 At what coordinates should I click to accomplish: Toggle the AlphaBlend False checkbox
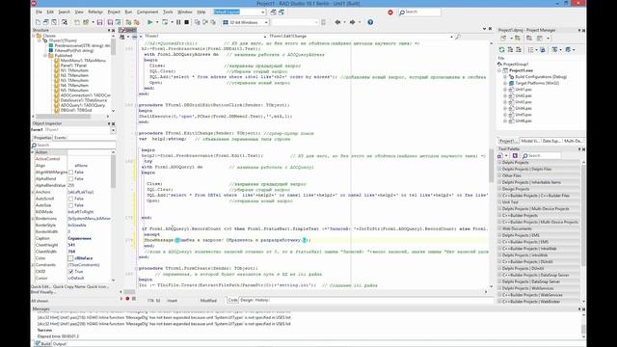(x=70, y=179)
